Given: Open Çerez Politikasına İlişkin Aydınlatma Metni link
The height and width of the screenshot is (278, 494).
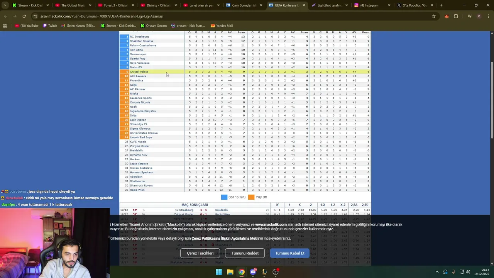Looking at the screenshot, I should point(225,238).
